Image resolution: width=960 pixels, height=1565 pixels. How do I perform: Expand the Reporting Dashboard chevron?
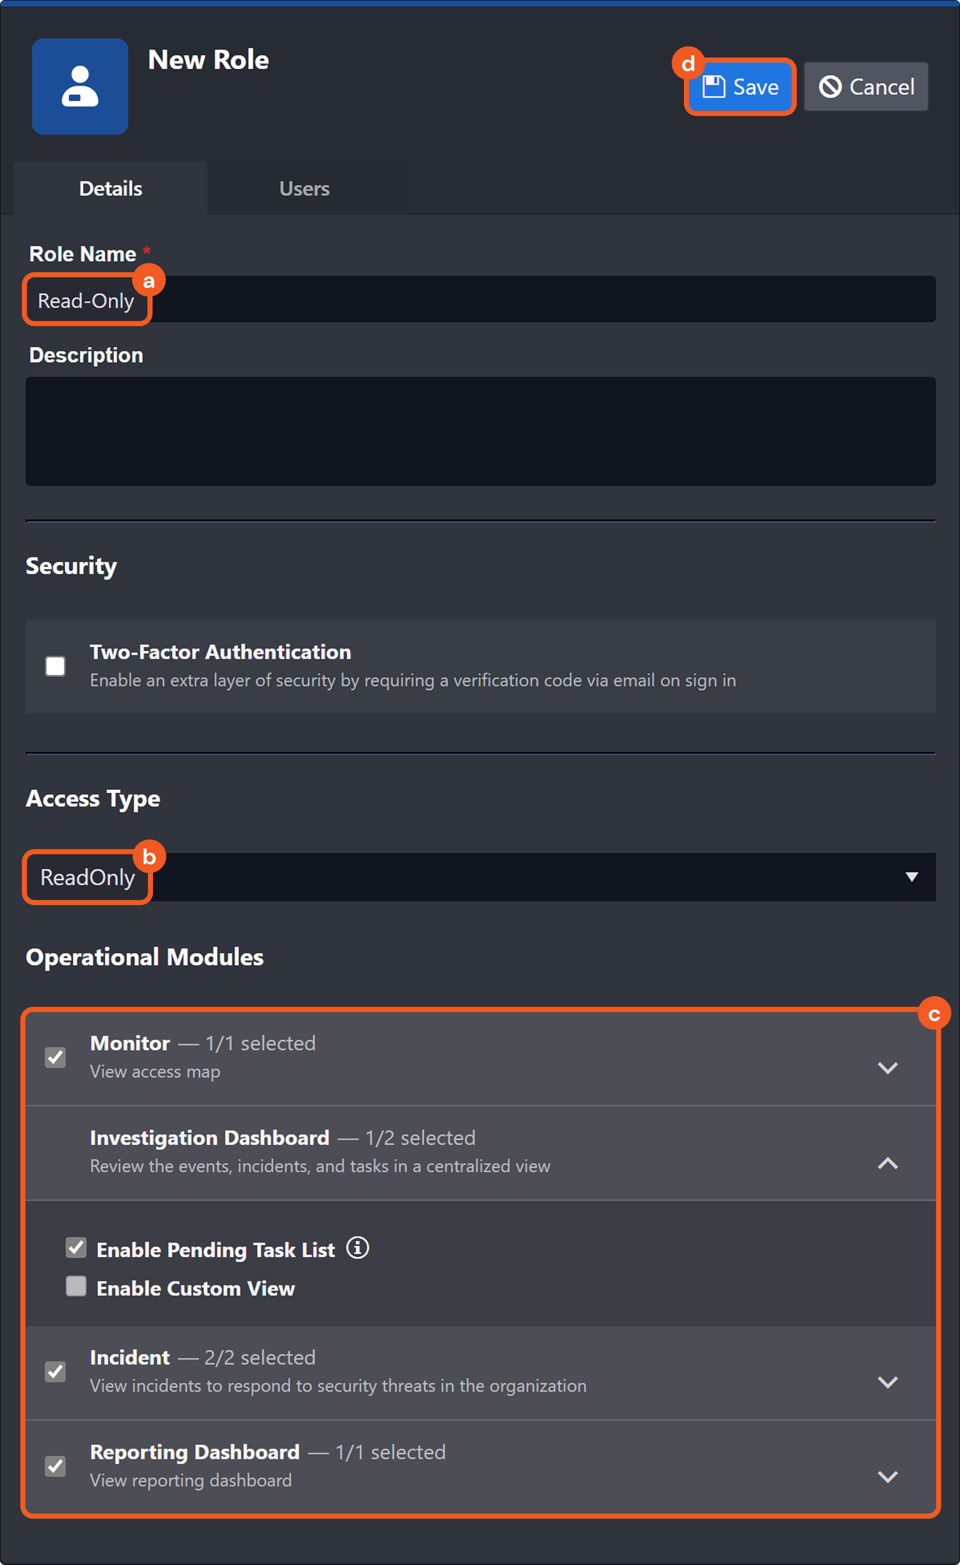pyautogui.click(x=887, y=1476)
